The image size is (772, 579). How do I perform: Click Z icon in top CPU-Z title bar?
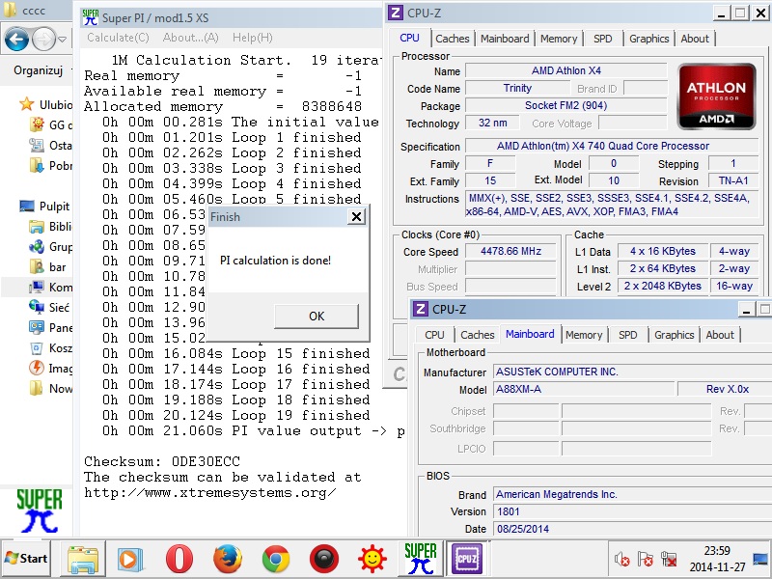[x=396, y=13]
